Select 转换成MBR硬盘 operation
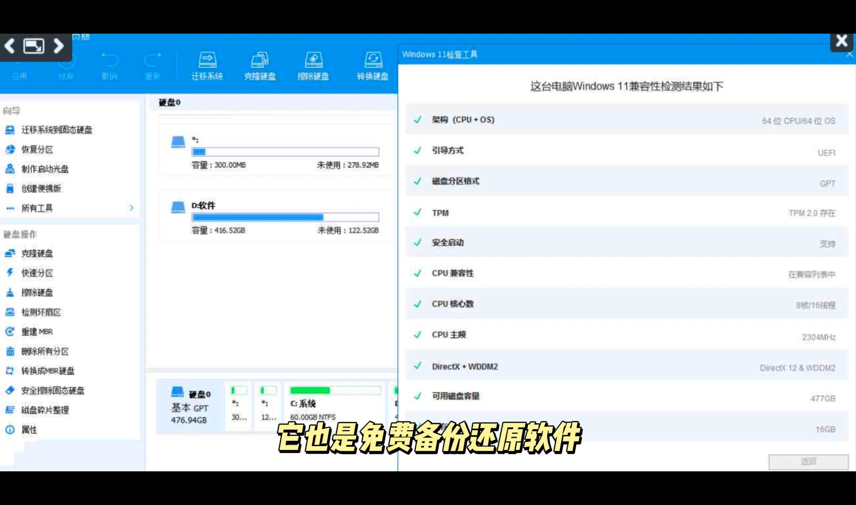The width and height of the screenshot is (856, 505). tap(48, 371)
